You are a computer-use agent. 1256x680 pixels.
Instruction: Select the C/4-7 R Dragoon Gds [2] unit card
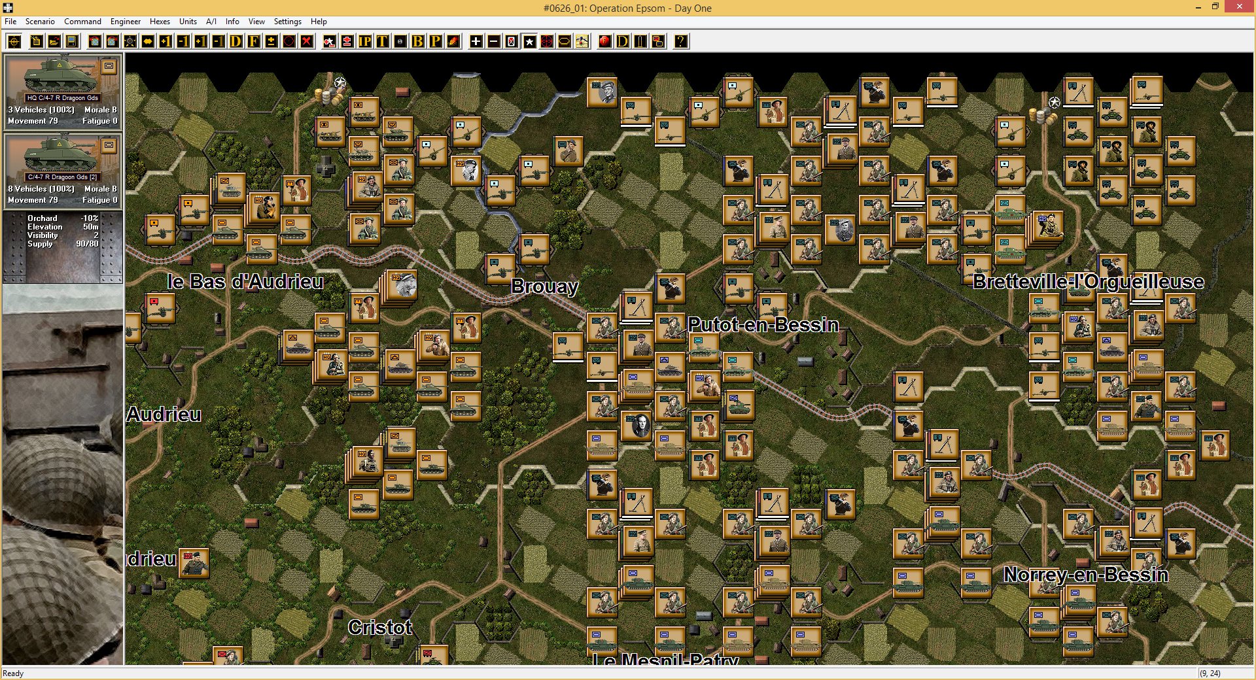click(62, 170)
